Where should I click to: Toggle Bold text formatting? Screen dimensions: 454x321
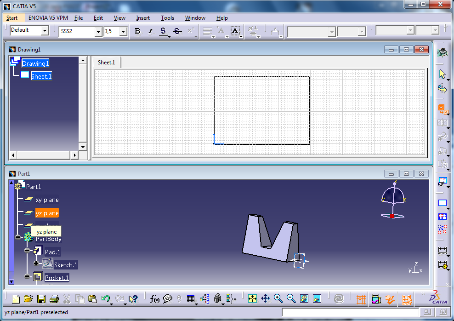coord(137,31)
